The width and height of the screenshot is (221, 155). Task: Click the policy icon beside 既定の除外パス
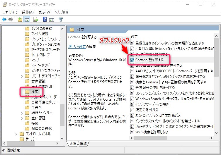point(132,110)
